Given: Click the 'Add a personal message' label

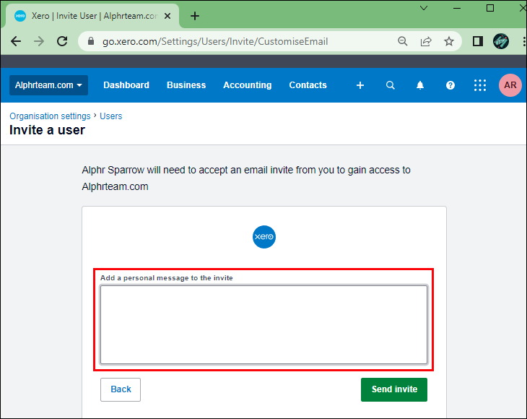Looking at the screenshot, I should click(167, 277).
